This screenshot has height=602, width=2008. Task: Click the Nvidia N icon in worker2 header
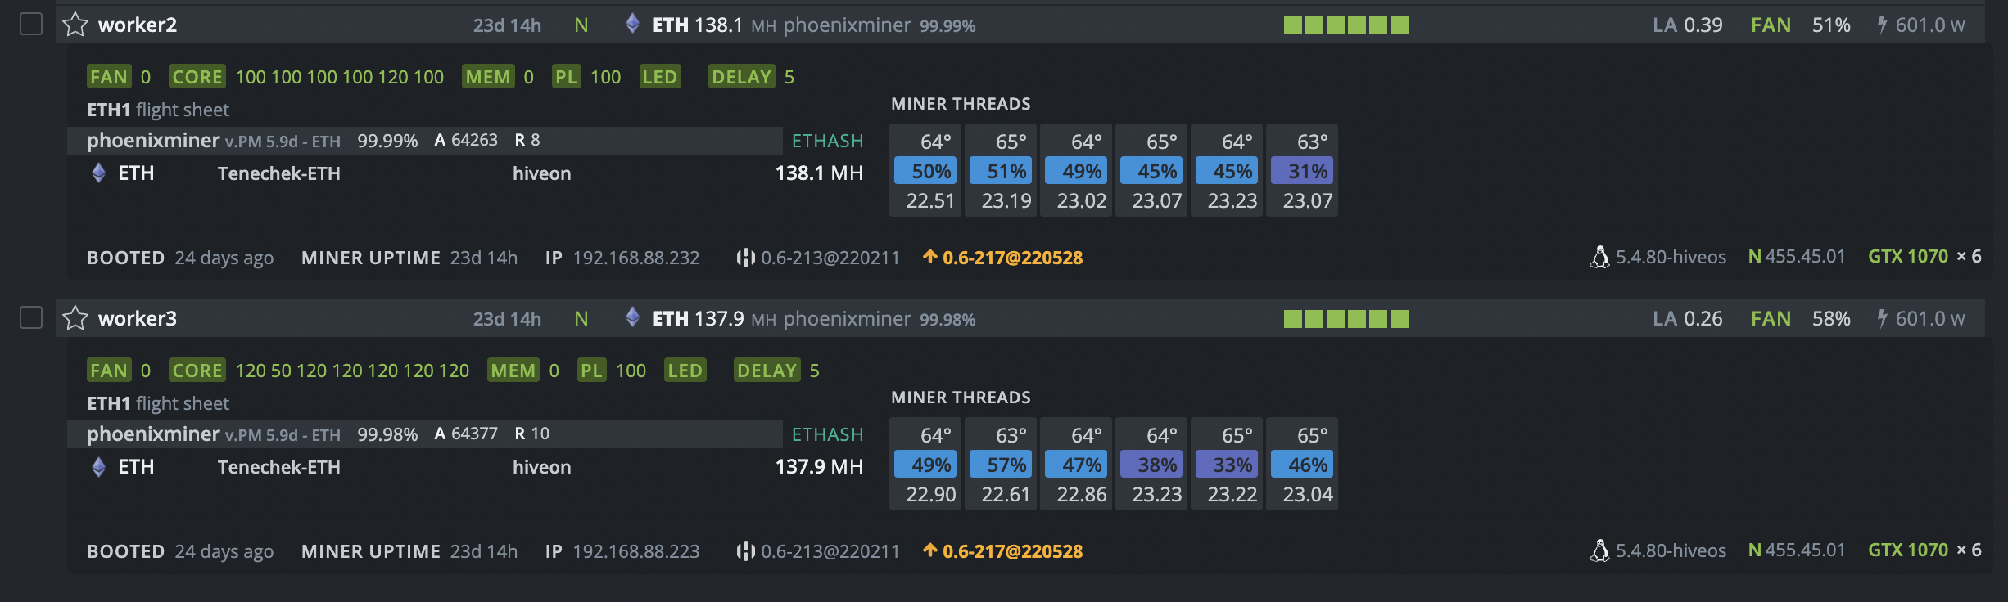(581, 25)
